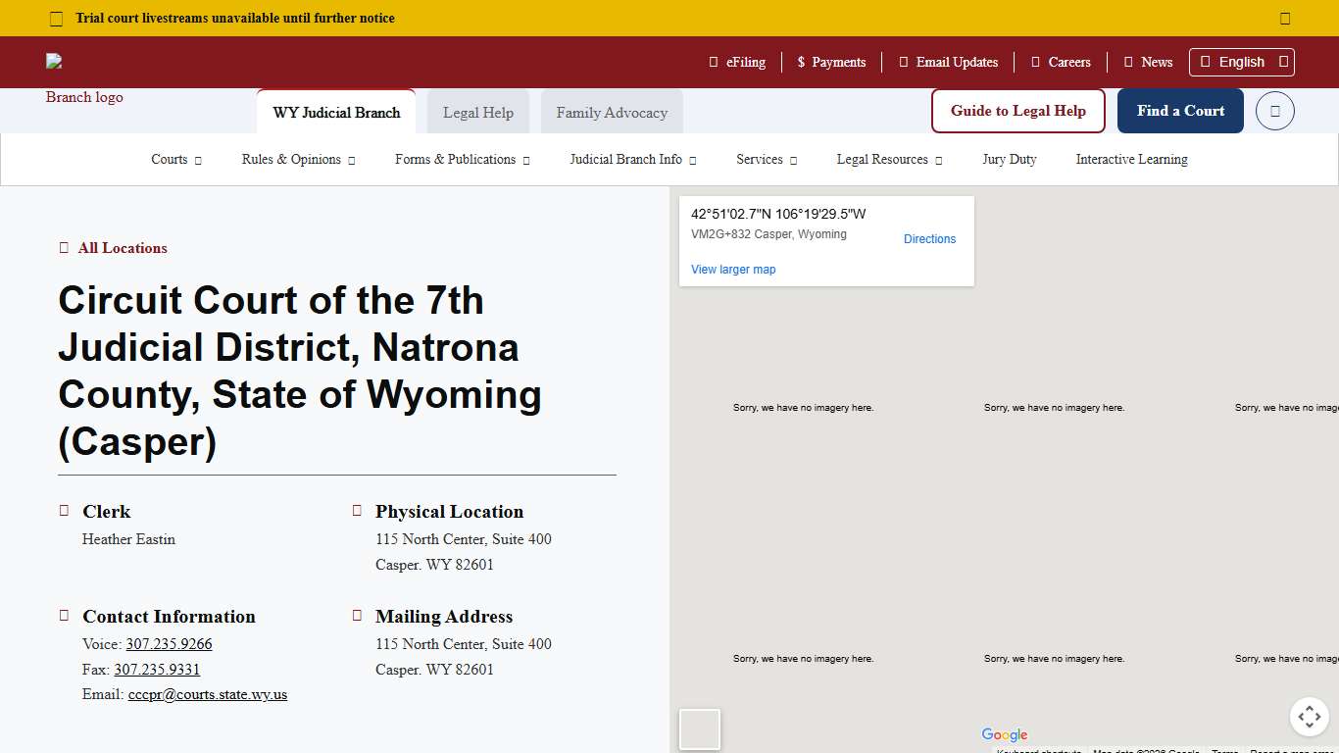Image resolution: width=1339 pixels, height=753 pixels.
Task: Select the Payments dollar icon
Action: 800,62
